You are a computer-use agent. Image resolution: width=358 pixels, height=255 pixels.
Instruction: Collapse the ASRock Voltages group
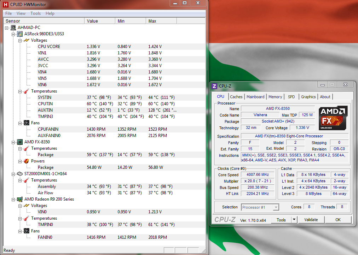20,41
